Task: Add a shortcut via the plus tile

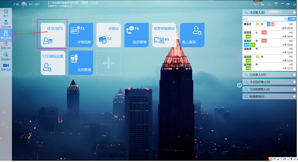Action: click(x=109, y=63)
